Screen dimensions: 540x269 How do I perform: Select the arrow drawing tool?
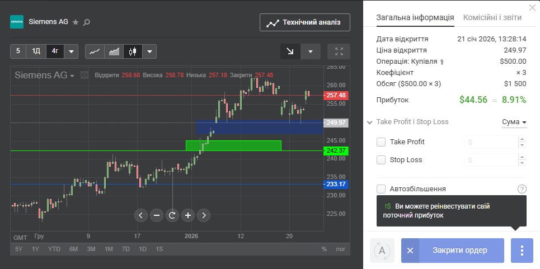click(x=290, y=51)
